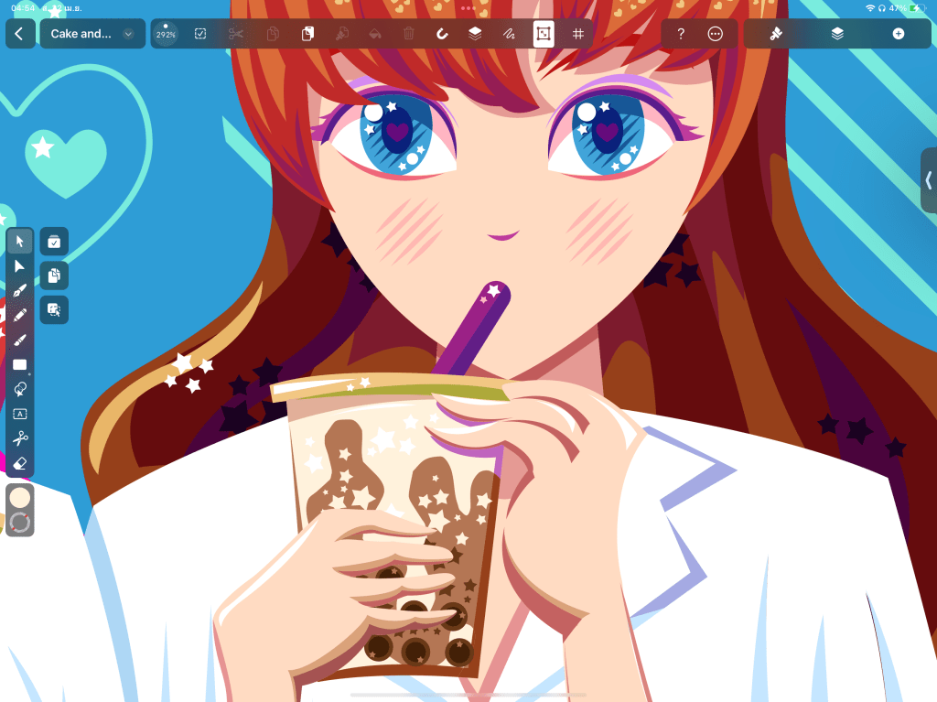Open the Text tool
Image resolution: width=937 pixels, height=702 pixels.
coord(19,414)
